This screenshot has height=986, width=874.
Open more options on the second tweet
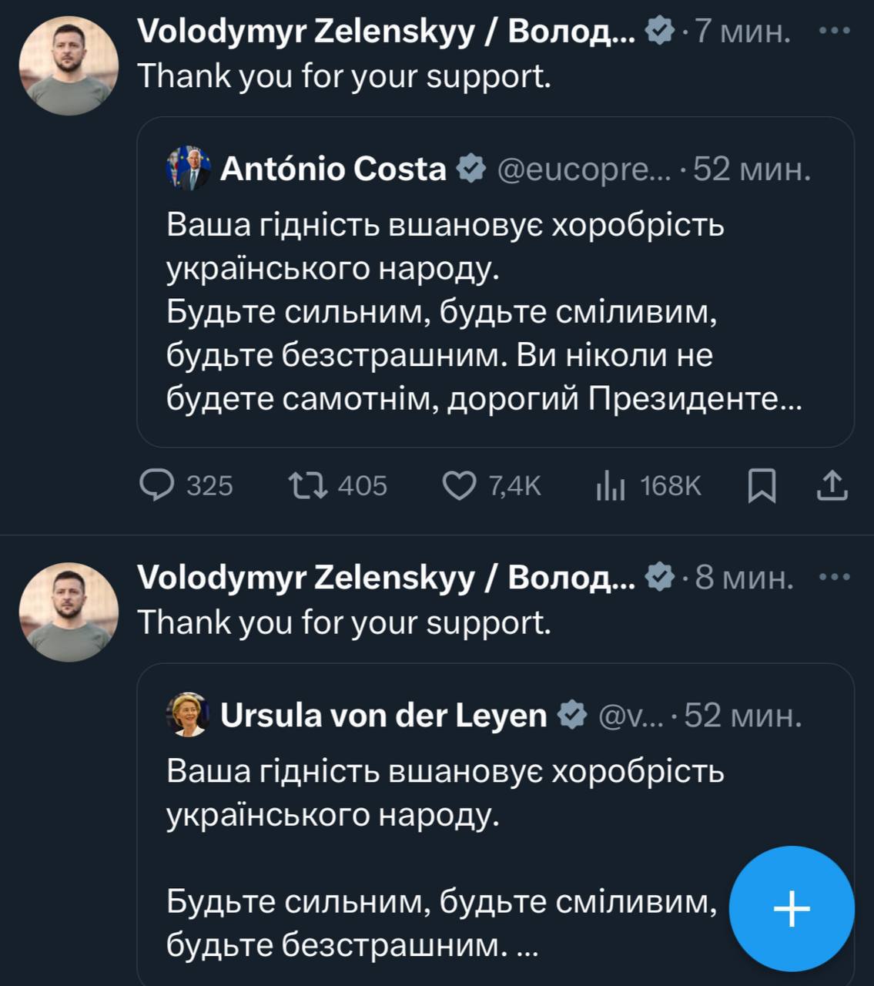tap(835, 577)
